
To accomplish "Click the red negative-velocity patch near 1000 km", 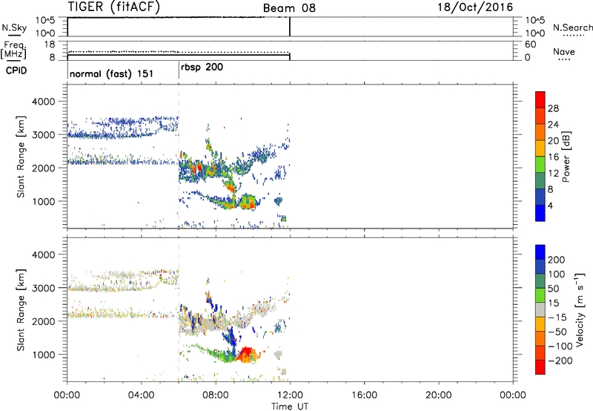I will pos(247,354).
